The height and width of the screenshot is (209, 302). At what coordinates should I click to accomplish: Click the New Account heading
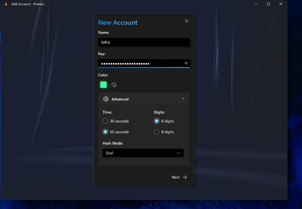118,22
